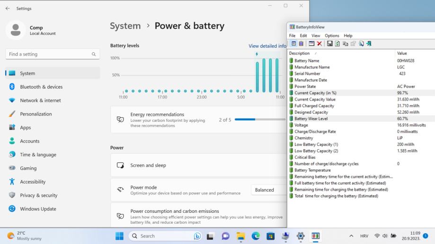The height and width of the screenshot is (244, 435).
Task: Click the magnifier icon in Find a setting
Action: [x=94, y=54]
